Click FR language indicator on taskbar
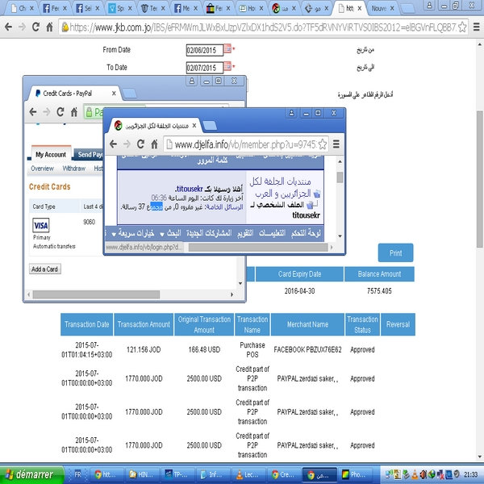The width and height of the screenshot is (484, 484). click(77, 474)
